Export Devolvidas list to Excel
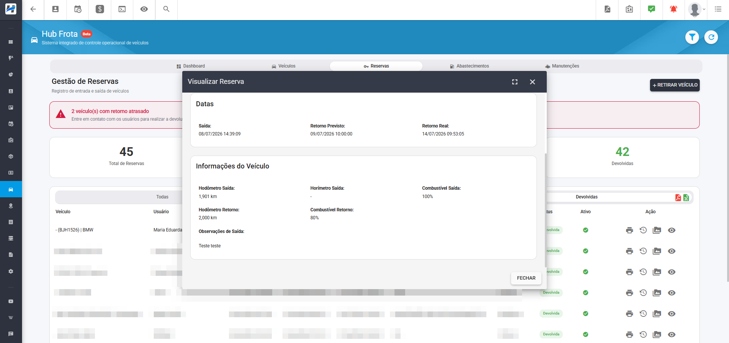Image resolution: width=729 pixels, height=343 pixels. tap(686, 197)
